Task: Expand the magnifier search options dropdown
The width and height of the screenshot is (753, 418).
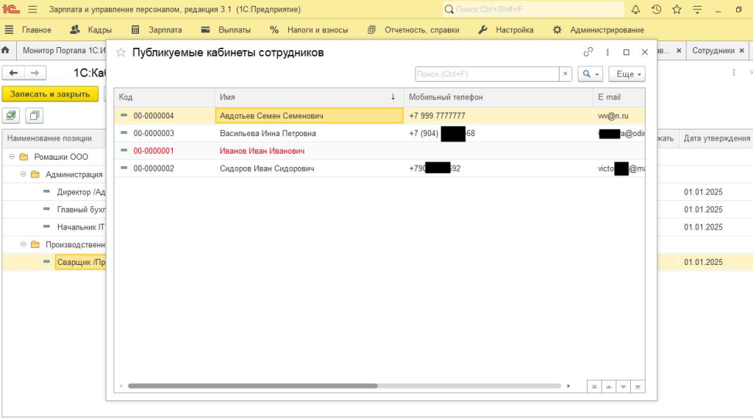Action: pos(590,74)
